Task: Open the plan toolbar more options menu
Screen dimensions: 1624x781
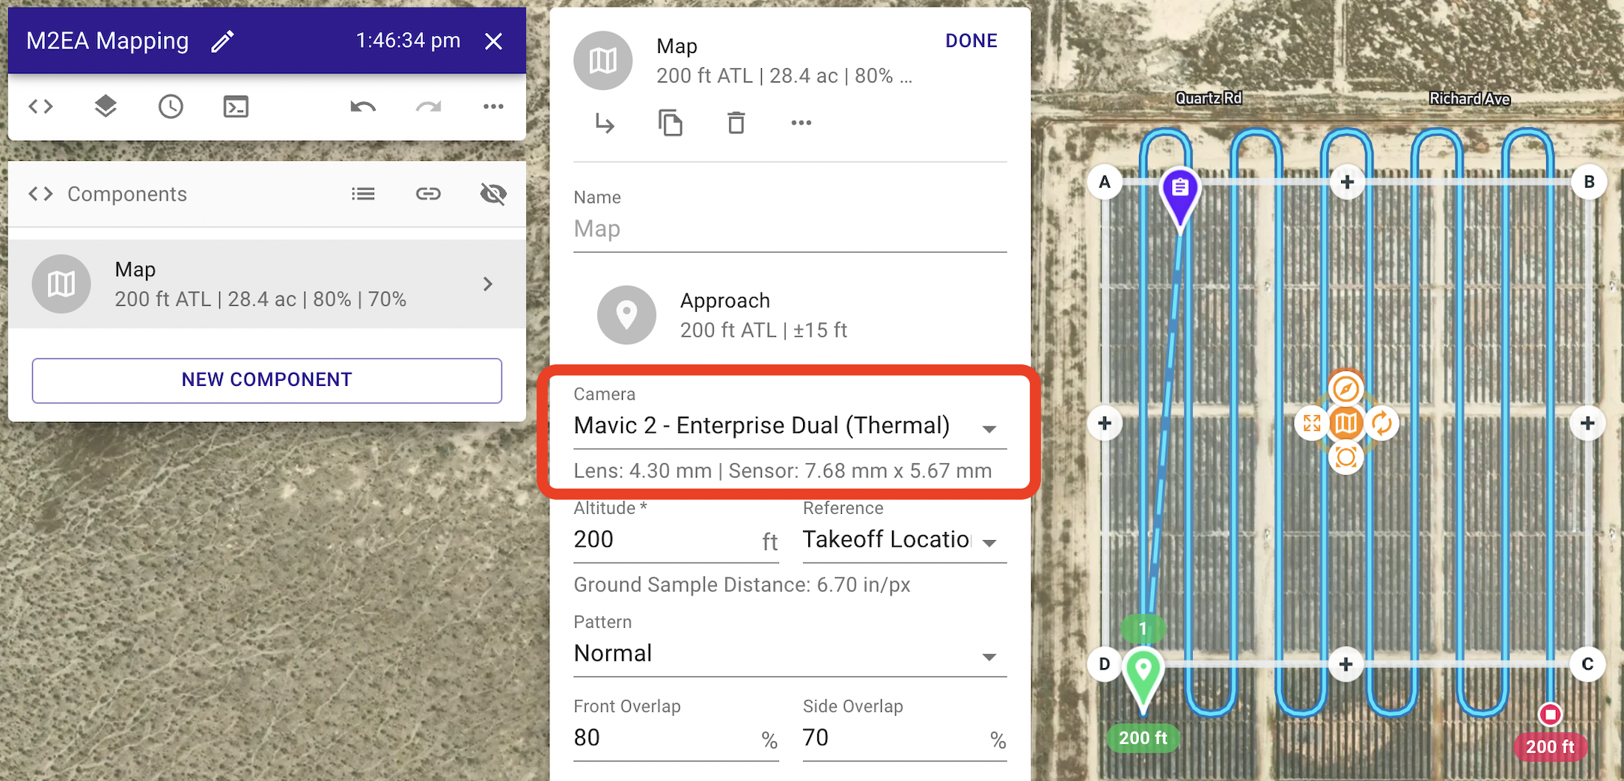Action: tap(493, 106)
